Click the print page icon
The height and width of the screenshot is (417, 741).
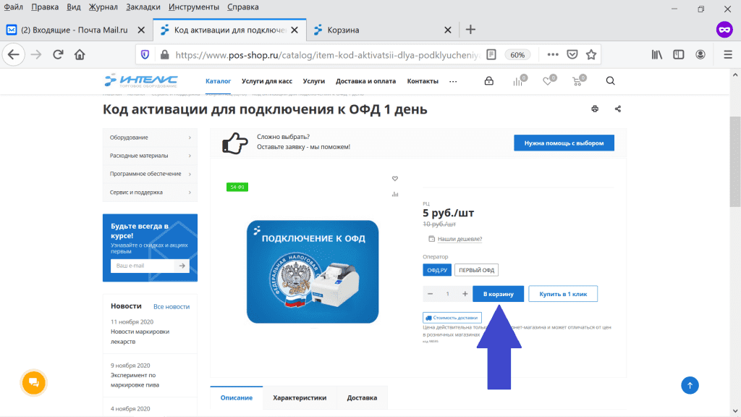click(x=595, y=109)
